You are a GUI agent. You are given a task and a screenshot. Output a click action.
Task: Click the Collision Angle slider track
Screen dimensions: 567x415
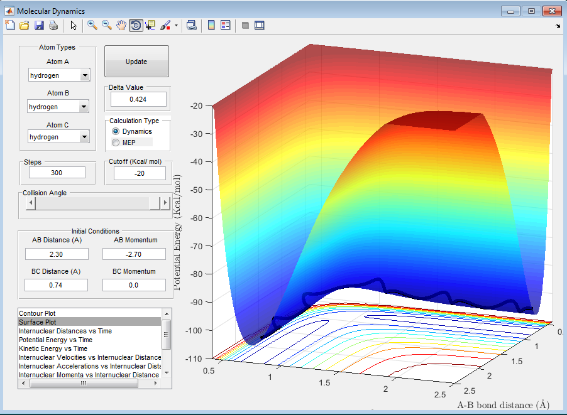tap(94, 203)
